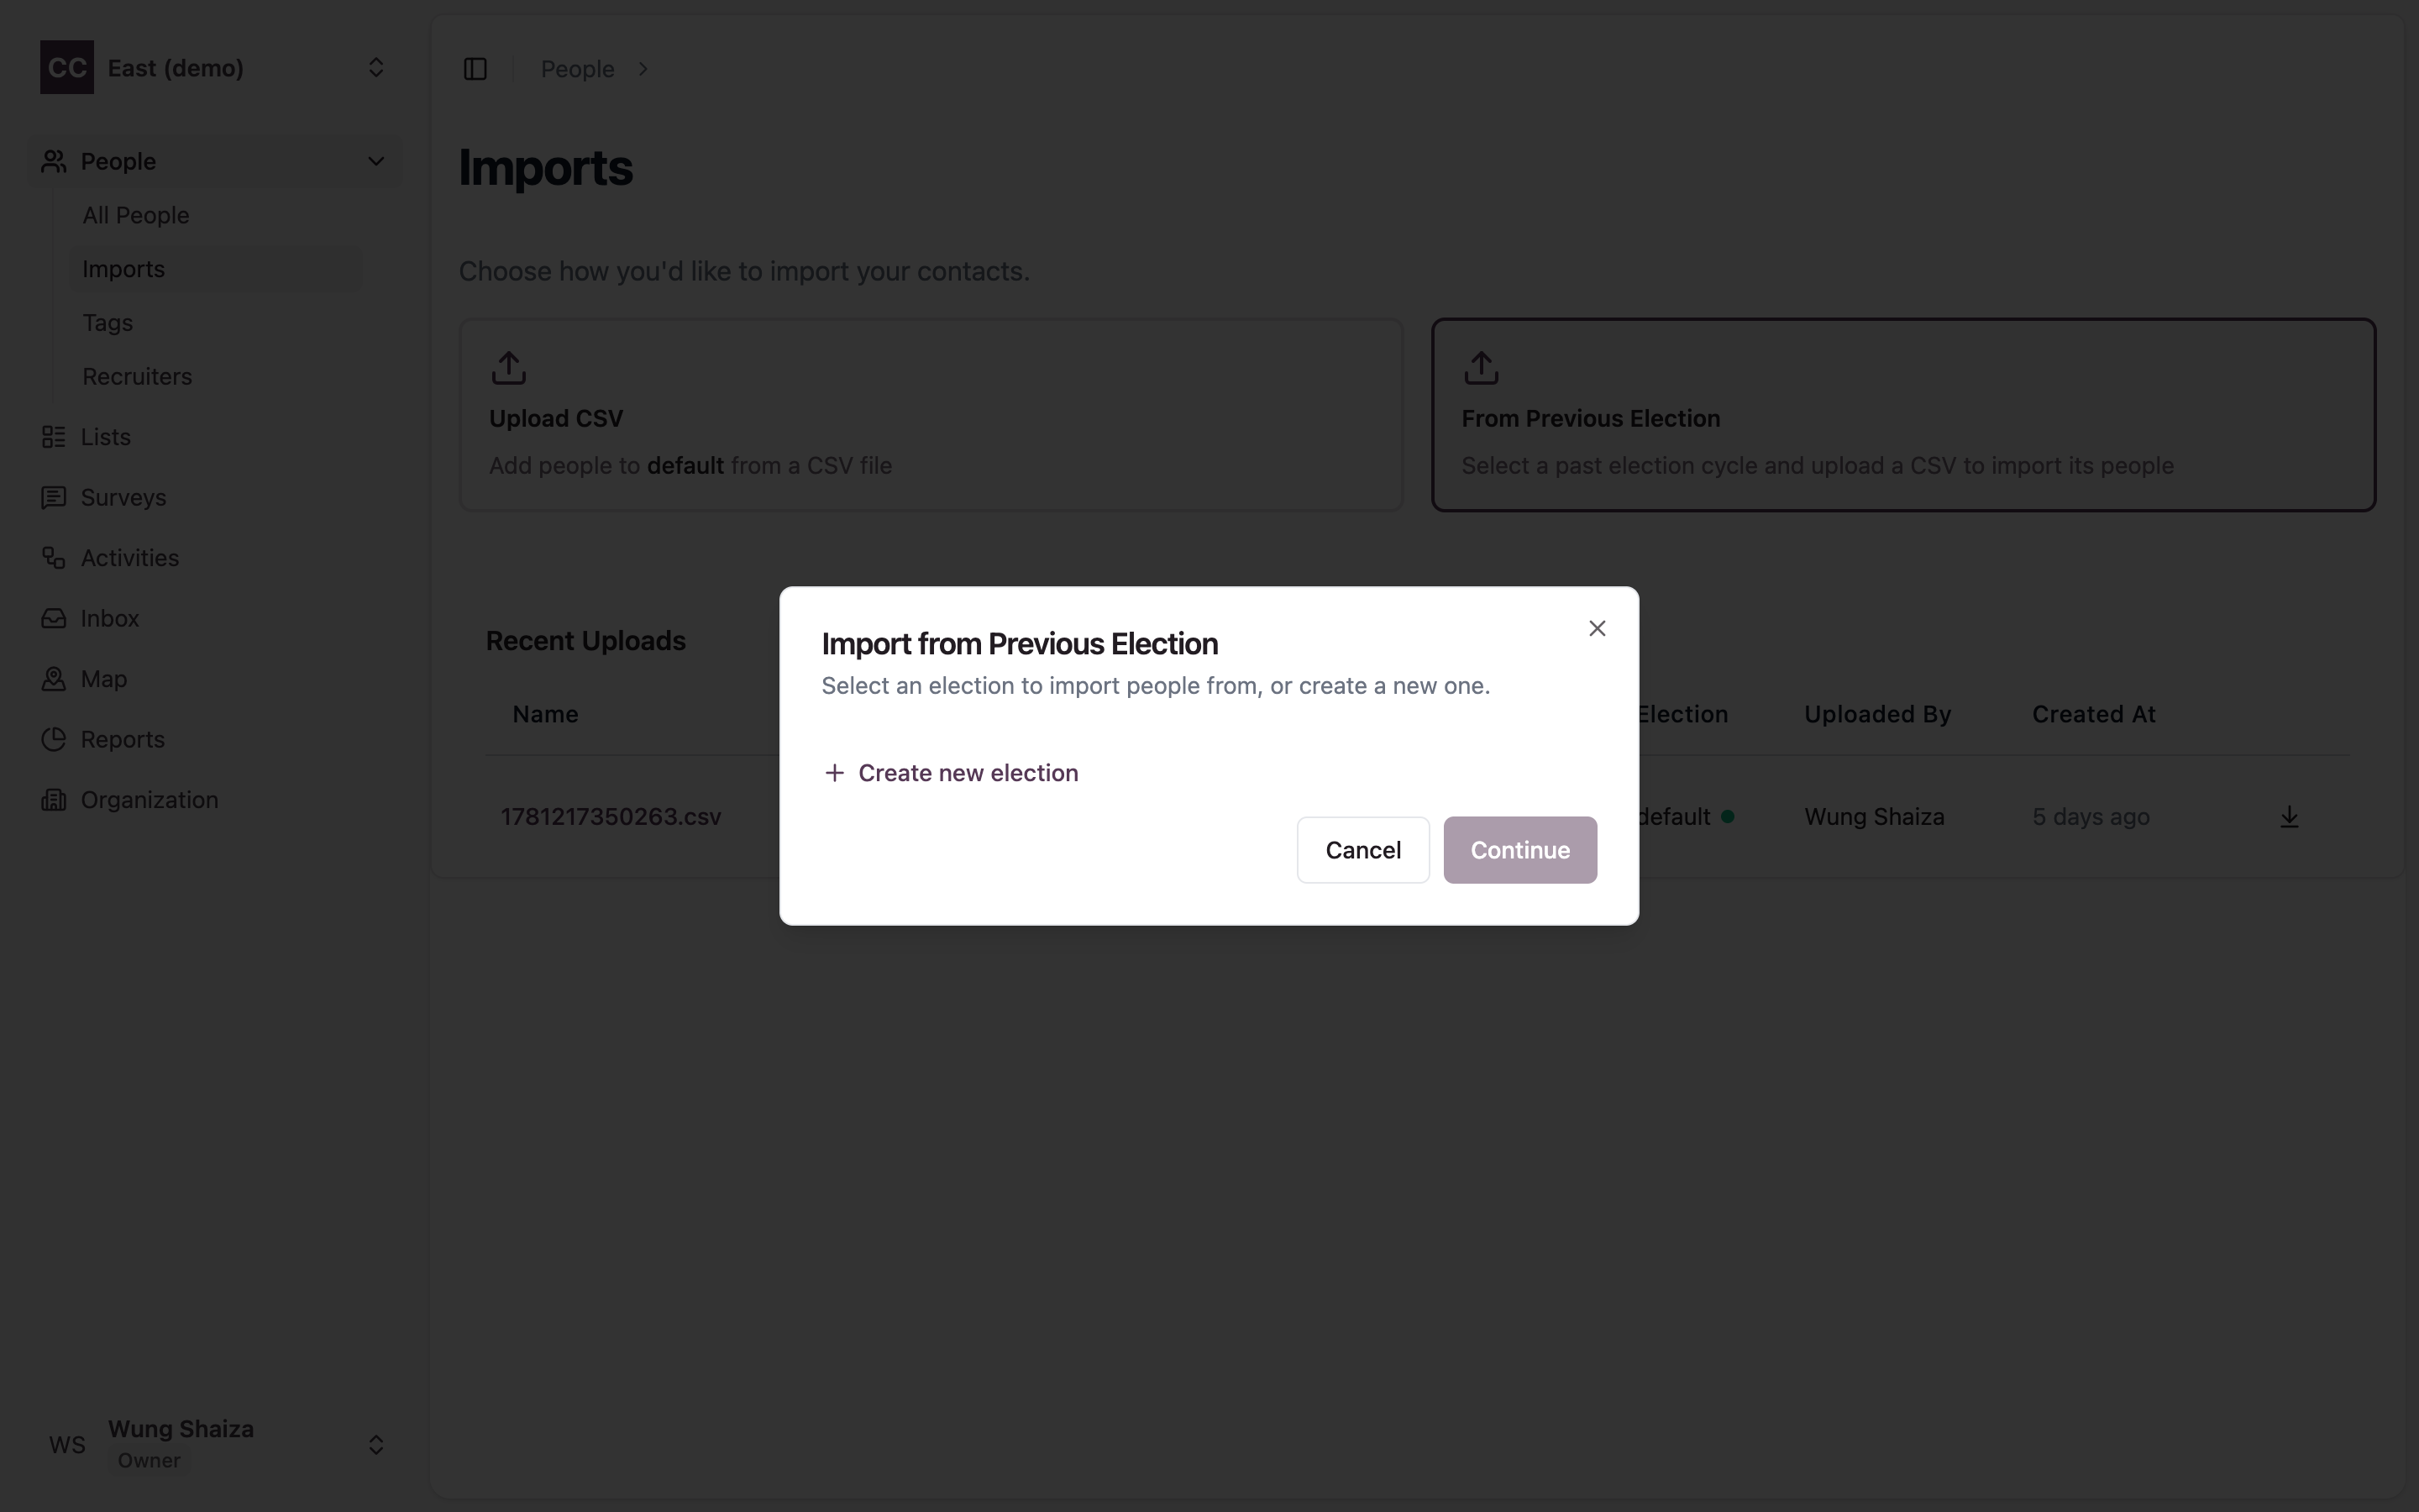2419x1512 pixels.
Task: Click the Inbox tray icon
Action: [54, 618]
